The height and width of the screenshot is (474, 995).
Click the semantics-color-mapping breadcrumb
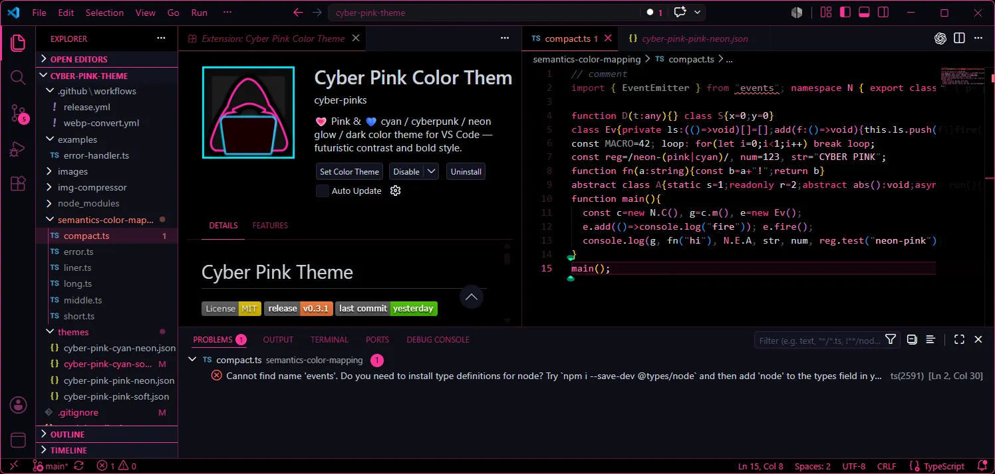pos(587,59)
